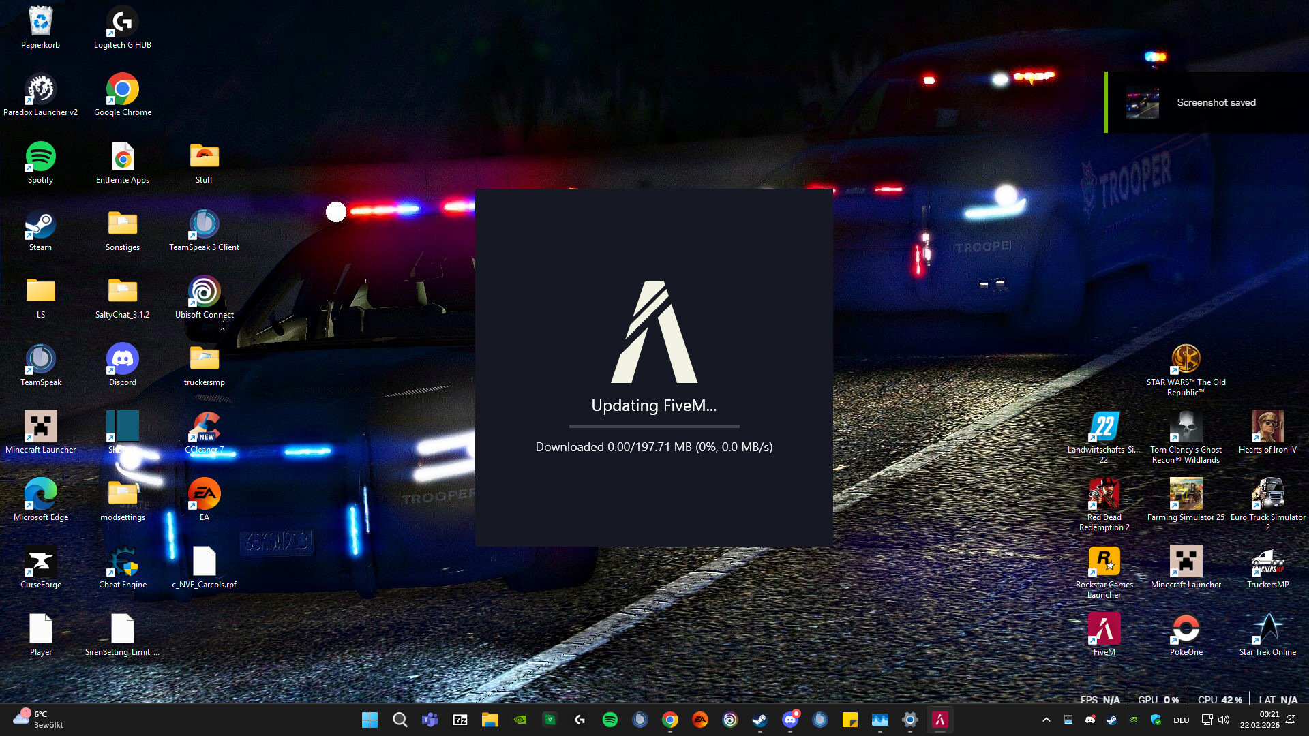Open the Rockstar Games Launcher icon
The width and height of the screenshot is (1309, 736).
click(1104, 562)
